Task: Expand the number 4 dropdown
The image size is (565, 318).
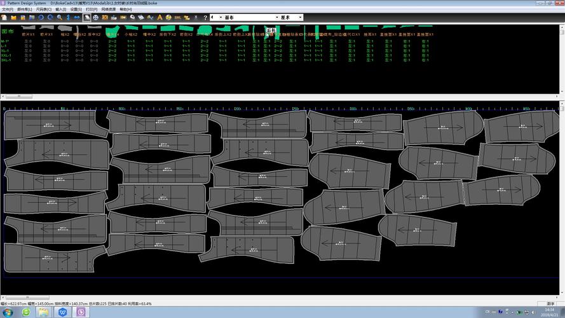Action: pyautogui.click(x=221, y=17)
